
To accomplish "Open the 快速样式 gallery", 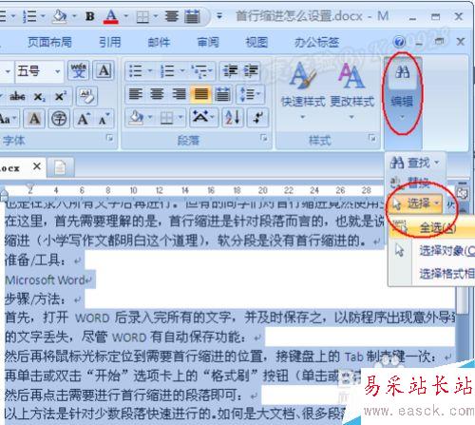I will (x=303, y=90).
